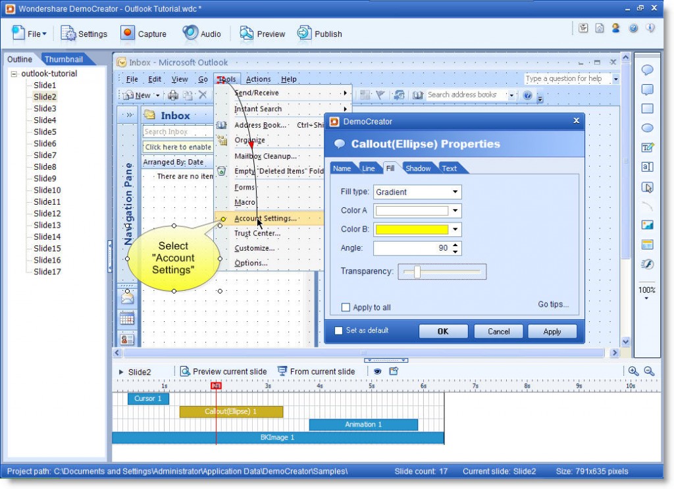Click the red playhead marker on timeline
674x489 pixels.
216,386
